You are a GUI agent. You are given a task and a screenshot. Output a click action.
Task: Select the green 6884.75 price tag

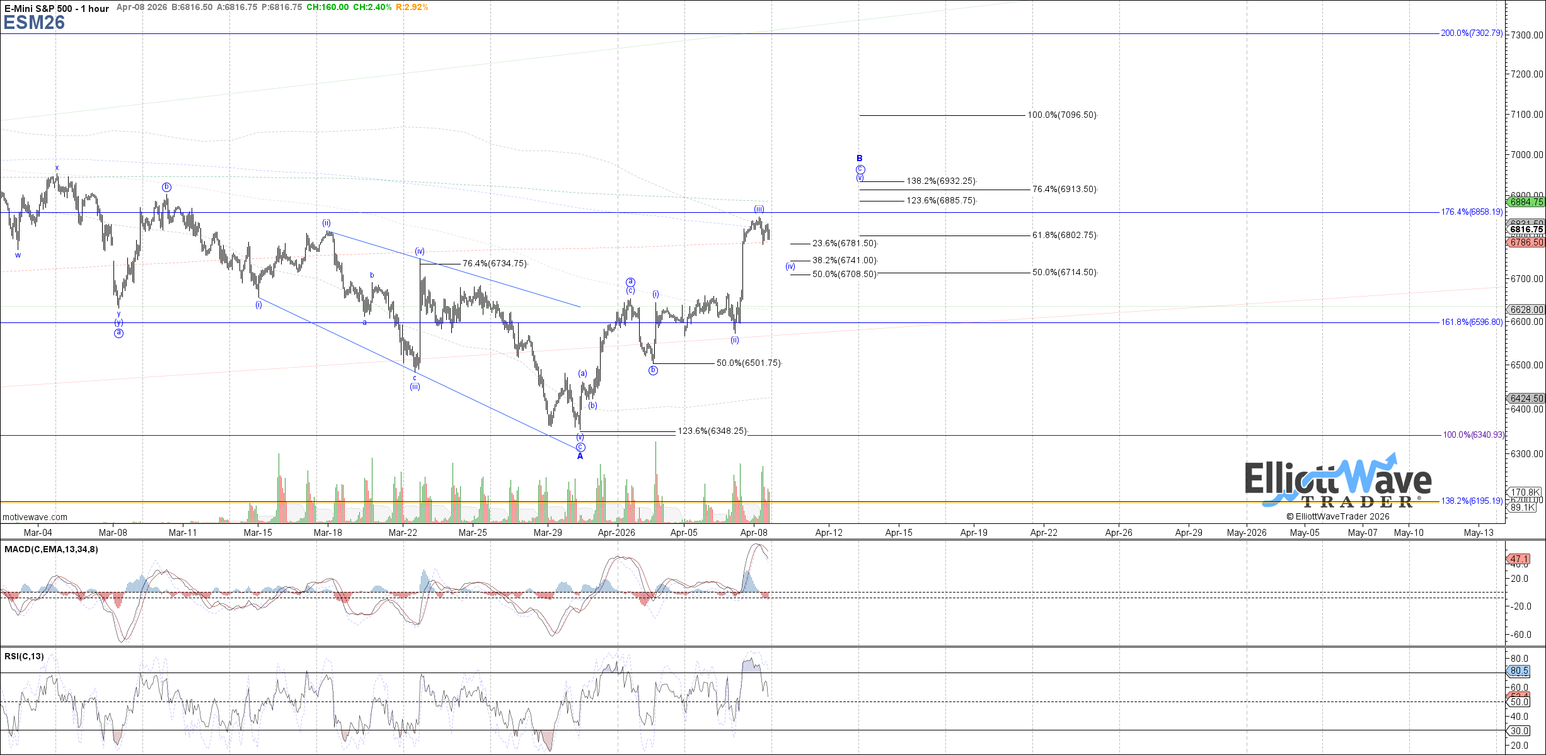tap(1526, 202)
